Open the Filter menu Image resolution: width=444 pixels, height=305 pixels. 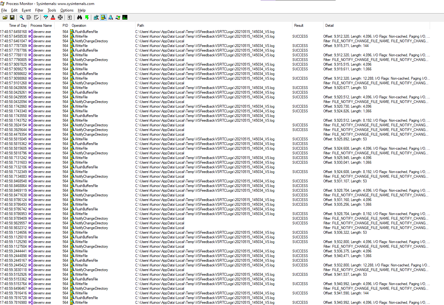click(39, 10)
